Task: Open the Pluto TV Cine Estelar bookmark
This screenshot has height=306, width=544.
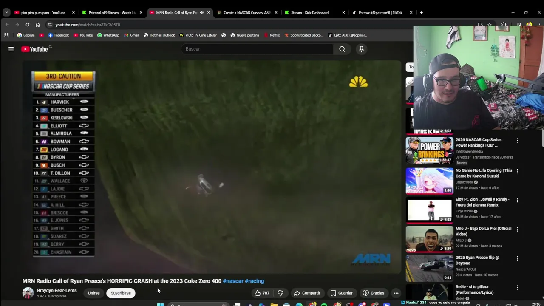Action: click(x=198, y=35)
